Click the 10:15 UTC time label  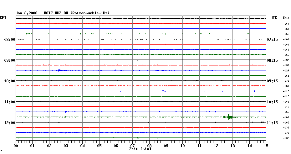272,102
